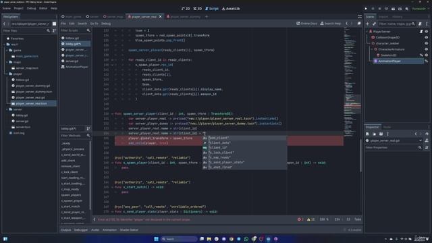Add a new node with the plus icon
This screenshot has width=432, height=243.
click(x=367, y=24)
